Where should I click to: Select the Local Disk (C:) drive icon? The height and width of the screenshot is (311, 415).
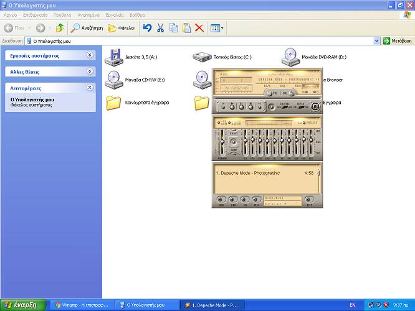click(x=203, y=57)
